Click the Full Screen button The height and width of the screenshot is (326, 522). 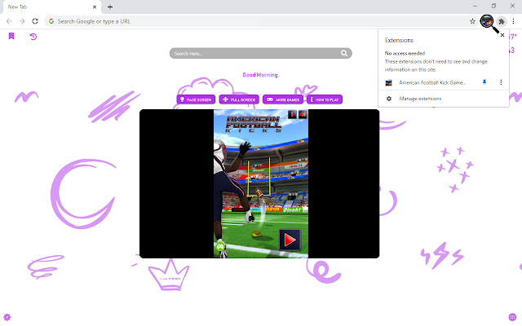pyautogui.click(x=239, y=99)
